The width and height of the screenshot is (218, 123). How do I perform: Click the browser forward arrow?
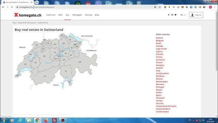click(7, 7)
